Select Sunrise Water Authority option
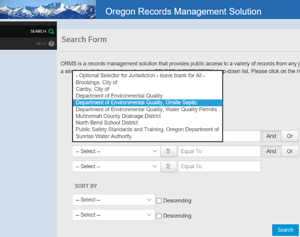 pos(148,137)
